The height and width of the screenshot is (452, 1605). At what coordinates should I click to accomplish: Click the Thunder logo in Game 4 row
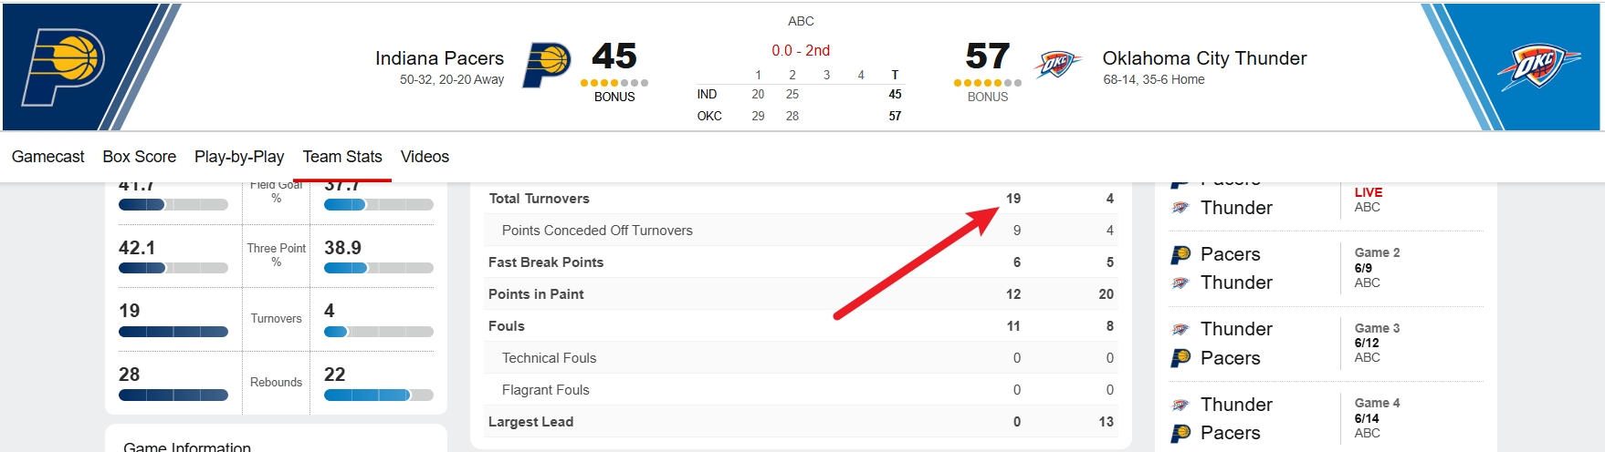click(1180, 405)
